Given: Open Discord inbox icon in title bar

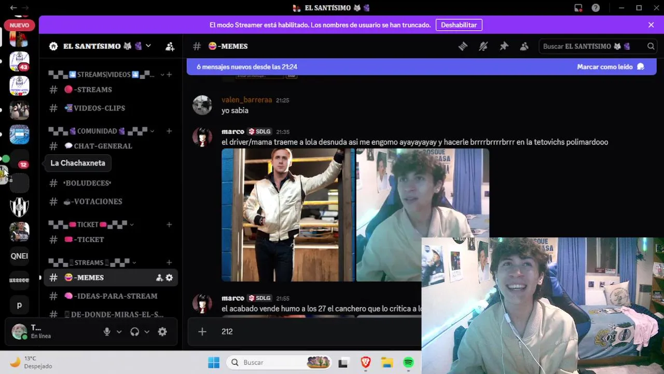Looking at the screenshot, I should point(578,8).
